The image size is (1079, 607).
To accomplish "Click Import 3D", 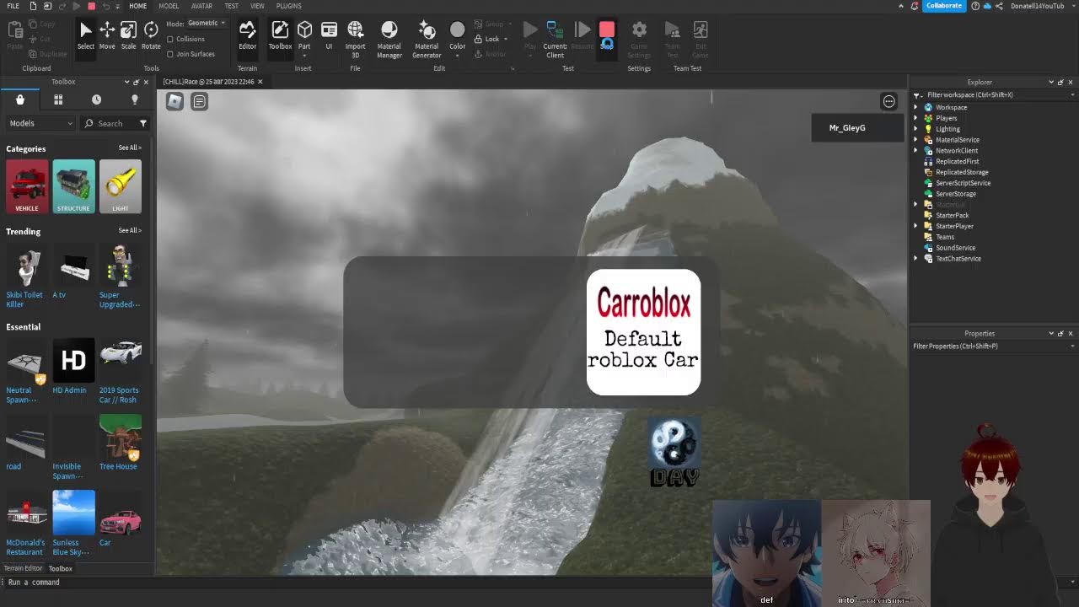I will 355,40.
